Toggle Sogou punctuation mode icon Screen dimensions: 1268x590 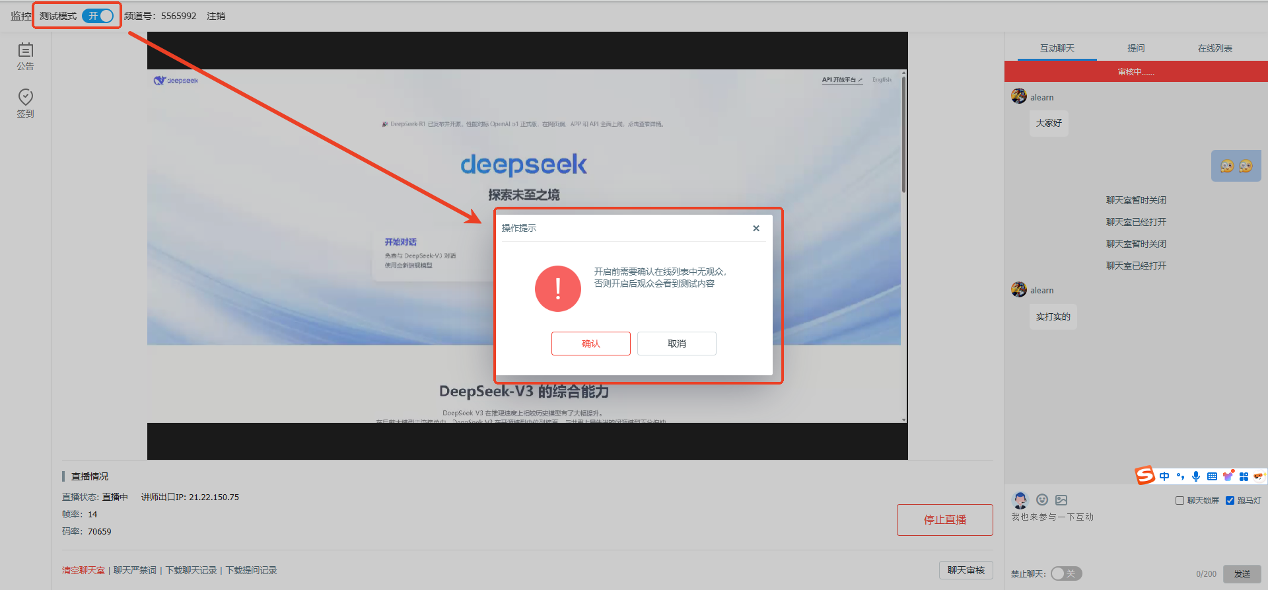1180,476
